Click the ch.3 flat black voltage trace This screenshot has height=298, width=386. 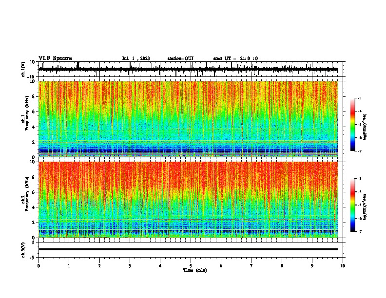pyautogui.click(x=188, y=249)
